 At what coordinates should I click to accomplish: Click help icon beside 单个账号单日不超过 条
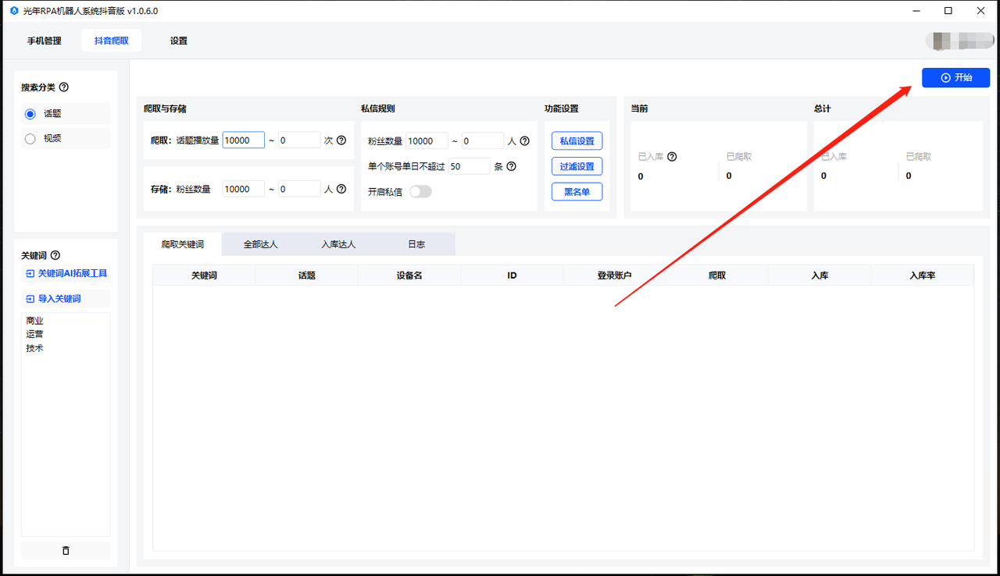tap(511, 166)
